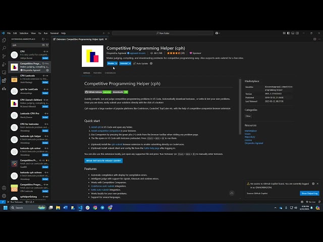The height and width of the screenshot is (242, 323).
Task: Expand the Disable button dropdown arrow
Action: 116,64
